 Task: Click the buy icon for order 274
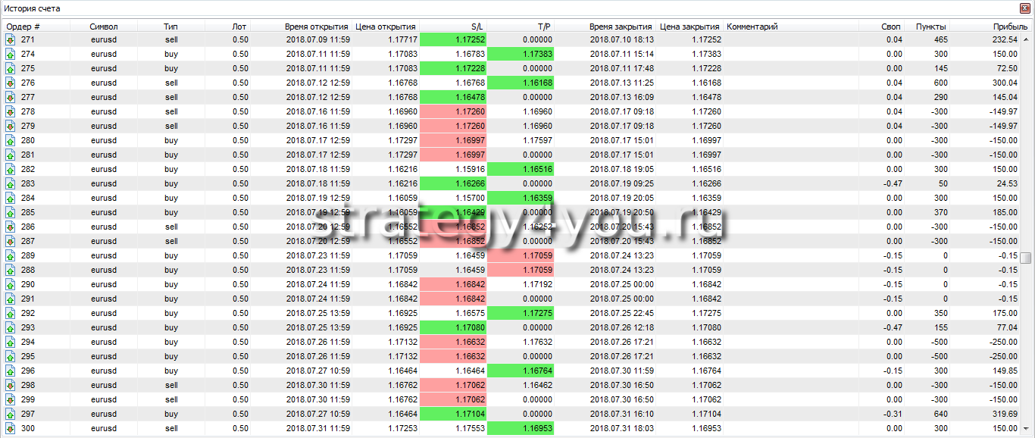(11, 54)
